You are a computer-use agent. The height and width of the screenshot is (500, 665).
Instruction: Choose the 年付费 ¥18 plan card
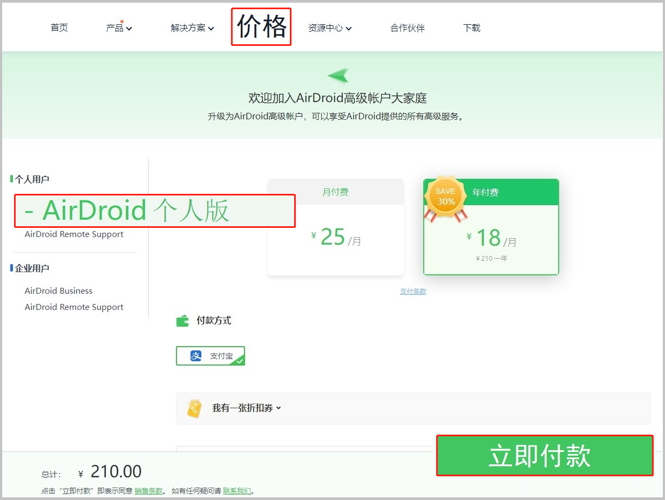point(491,227)
